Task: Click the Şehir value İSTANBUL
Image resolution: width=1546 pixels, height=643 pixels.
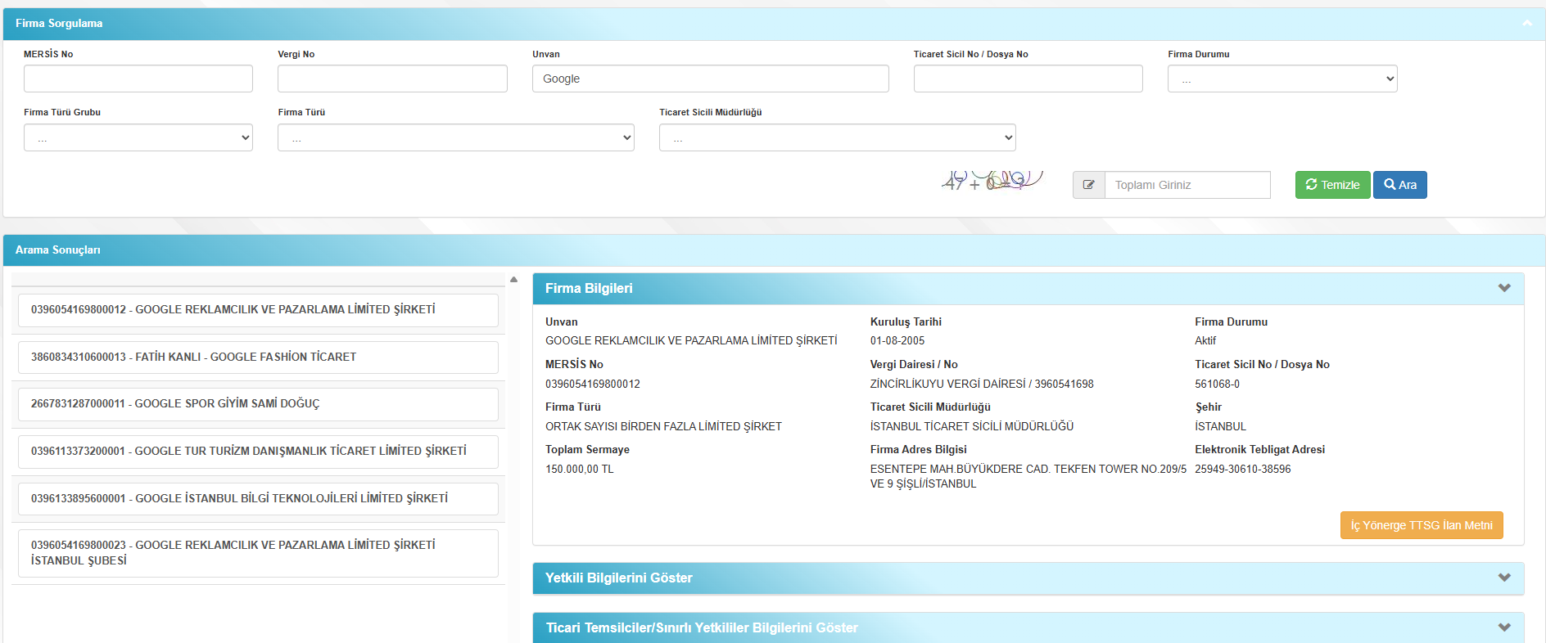Action: coord(1220,426)
